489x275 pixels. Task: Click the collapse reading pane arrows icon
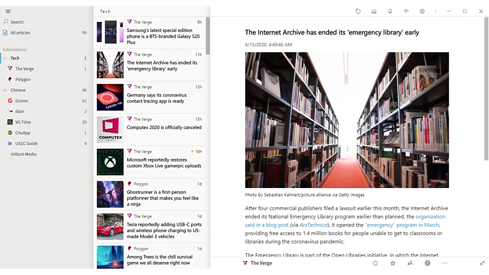[482, 263]
